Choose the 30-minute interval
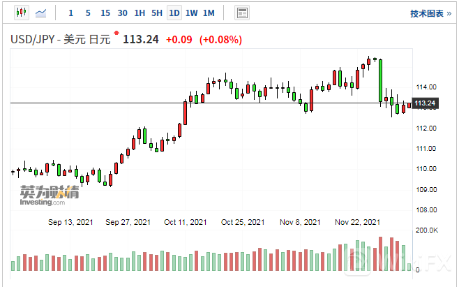The height and width of the screenshot is (287, 459). (x=122, y=13)
